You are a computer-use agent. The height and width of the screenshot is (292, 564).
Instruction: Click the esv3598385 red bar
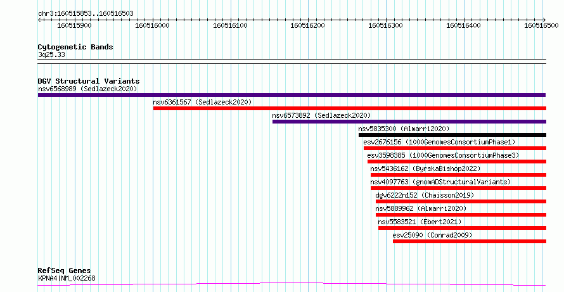[457, 162]
